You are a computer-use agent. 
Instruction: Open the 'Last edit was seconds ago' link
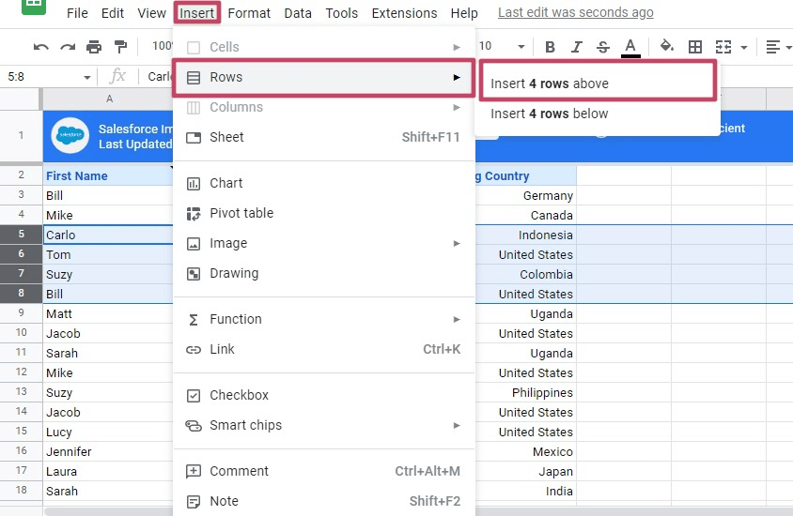click(x=576, y=12)
